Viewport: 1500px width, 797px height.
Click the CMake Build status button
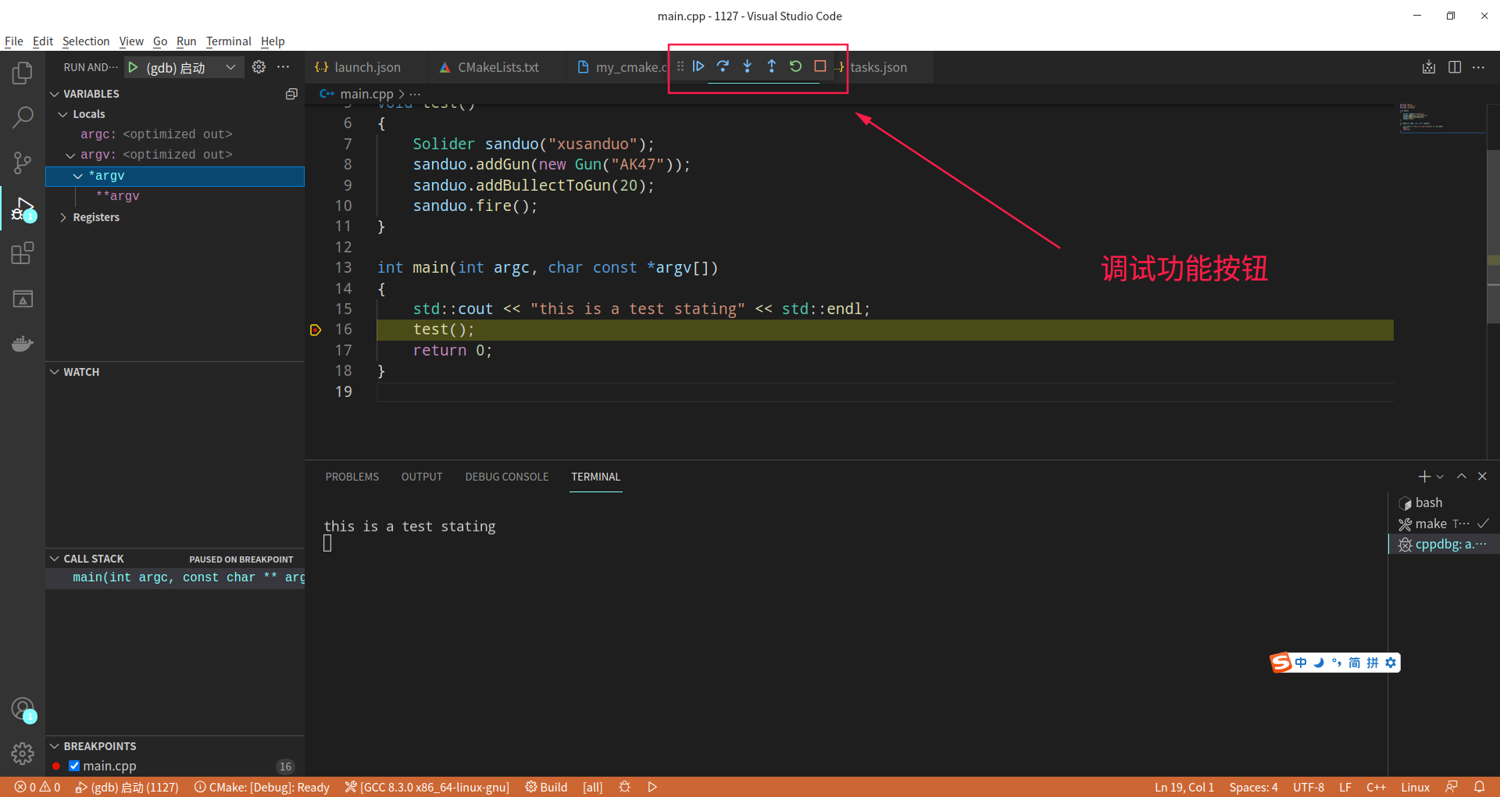546,787
